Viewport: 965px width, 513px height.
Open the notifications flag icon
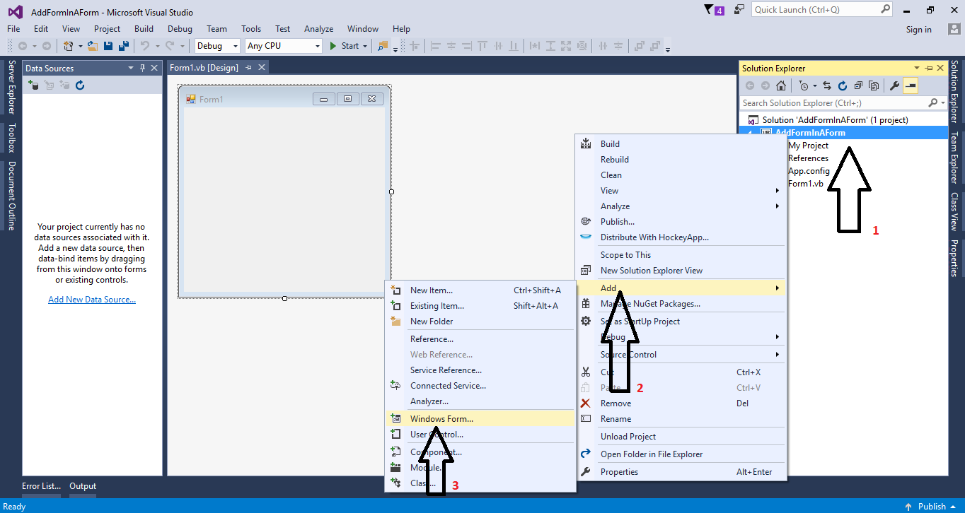click(710, 10)
